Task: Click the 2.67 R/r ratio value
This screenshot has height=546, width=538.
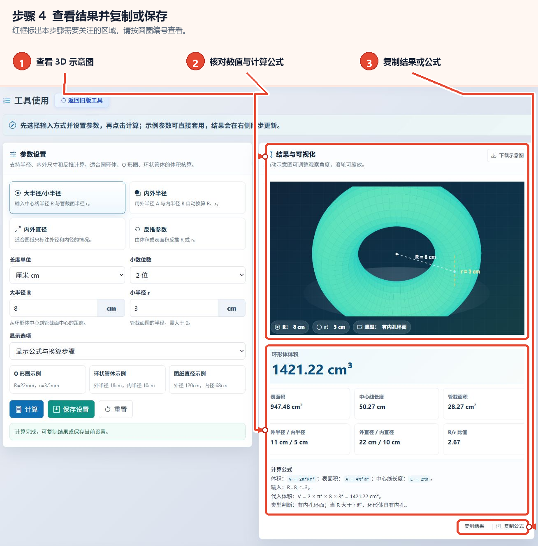Action: pos(454,442)
